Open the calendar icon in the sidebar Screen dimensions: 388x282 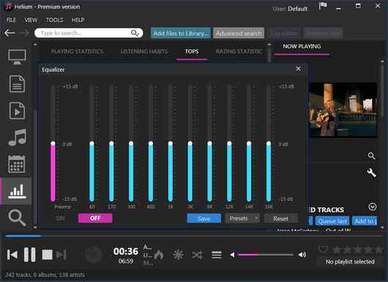click(17, 164)
